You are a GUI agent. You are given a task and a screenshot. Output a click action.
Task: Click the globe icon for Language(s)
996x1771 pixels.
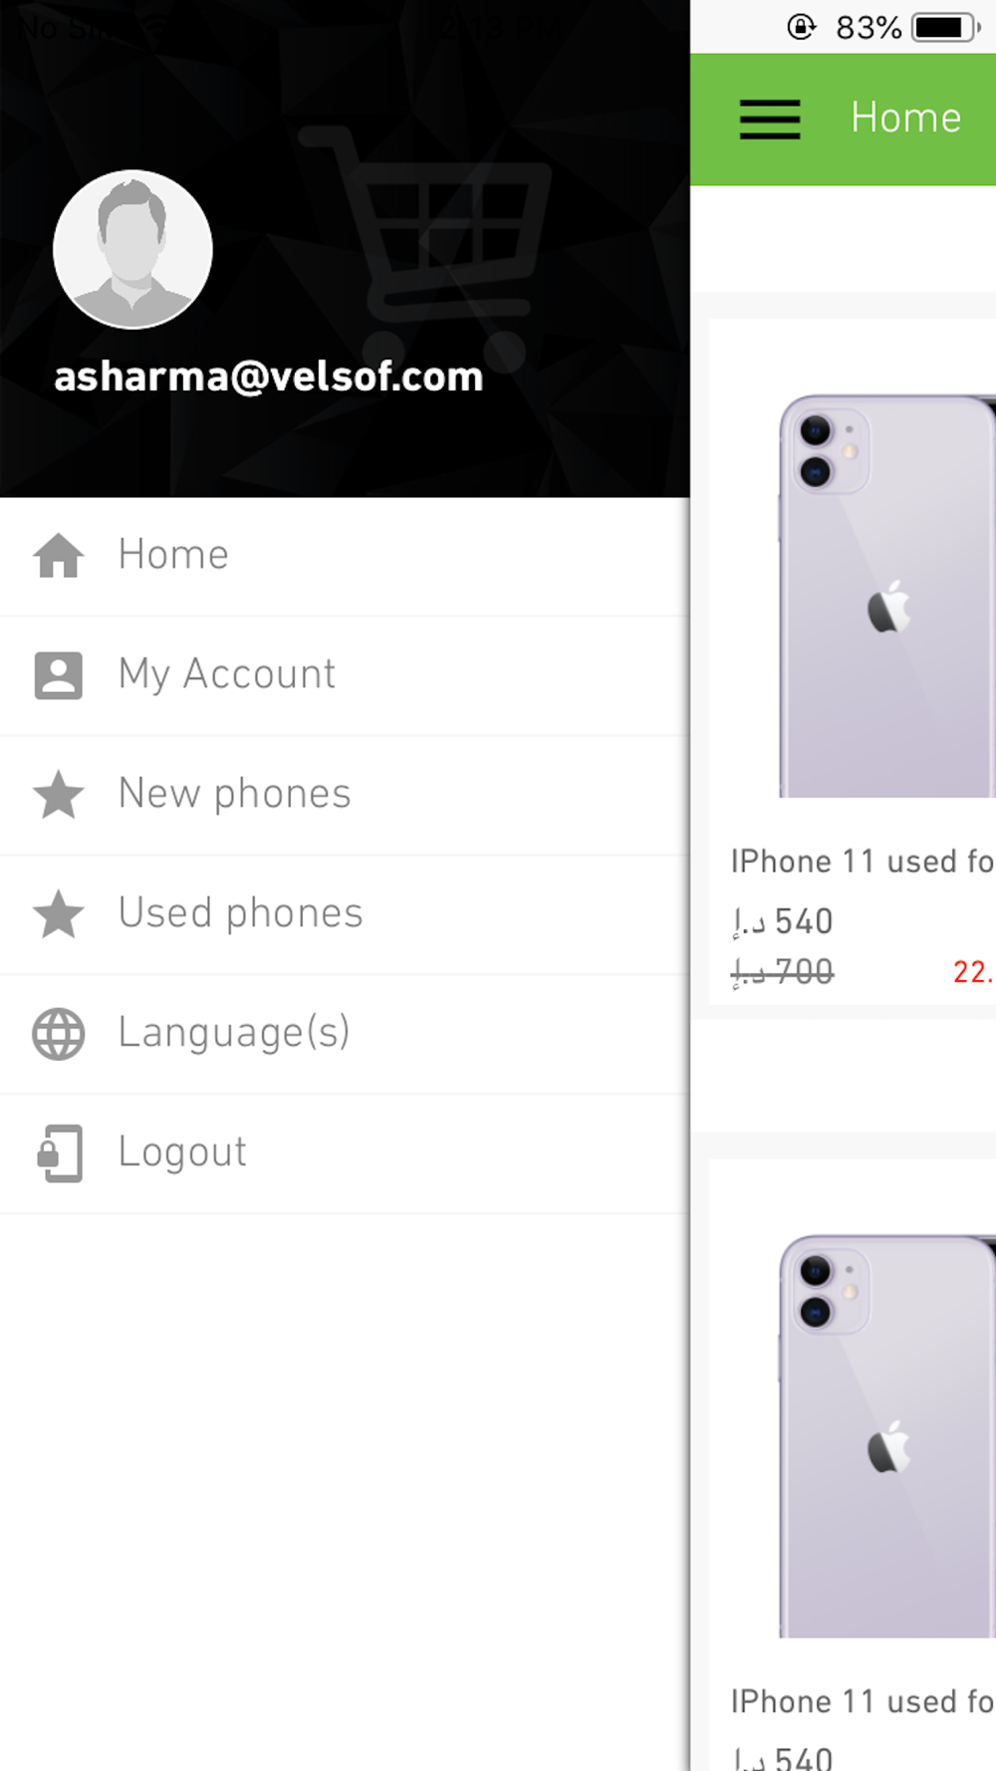pyautogui.click(x=59, y=1034)
